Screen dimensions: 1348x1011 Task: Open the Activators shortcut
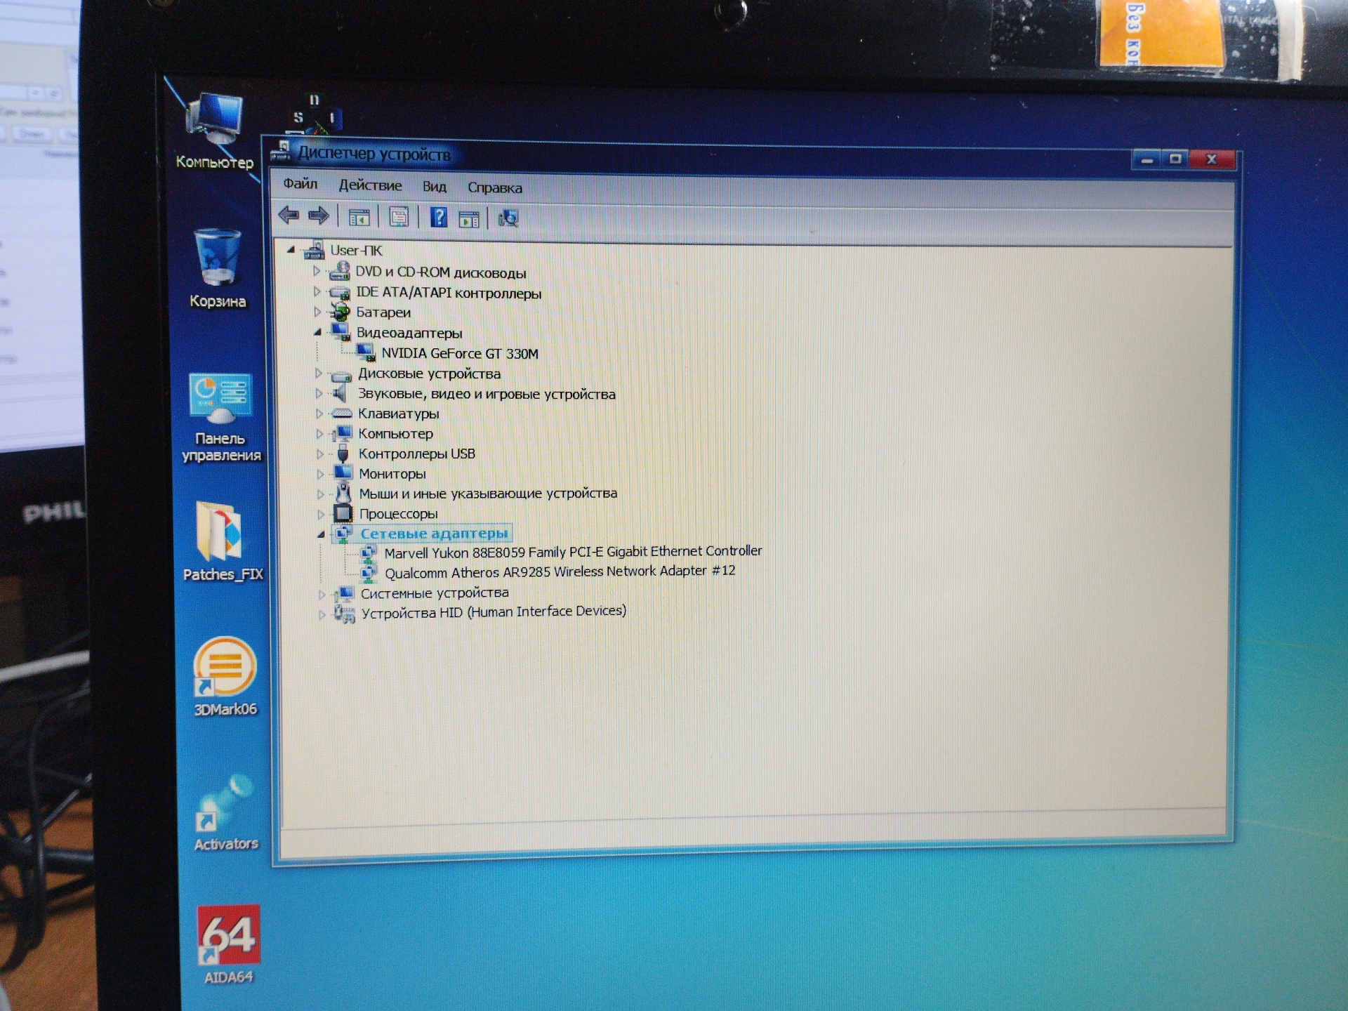[226, 813]
